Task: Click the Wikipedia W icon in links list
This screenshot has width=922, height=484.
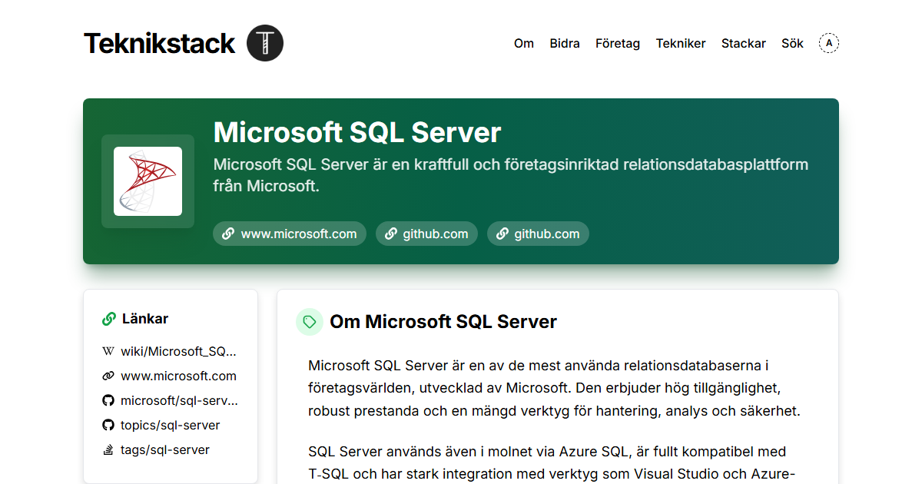Action: [x=108, y=351]
